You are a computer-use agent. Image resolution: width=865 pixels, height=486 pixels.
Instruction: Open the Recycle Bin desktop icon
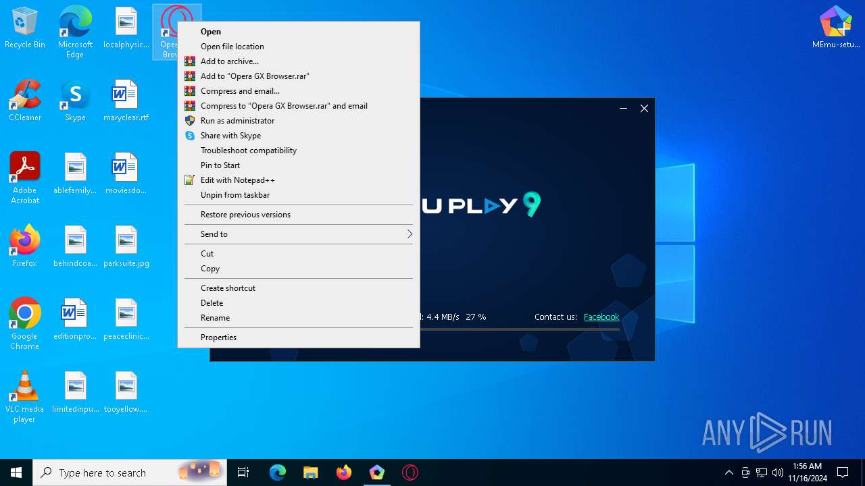click(x=24, y=28)
